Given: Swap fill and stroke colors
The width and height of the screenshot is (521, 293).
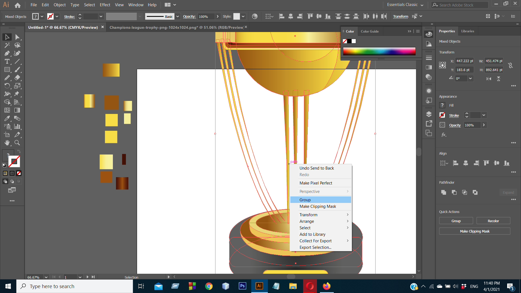Looking at the screenshot, I should point(19,151).
